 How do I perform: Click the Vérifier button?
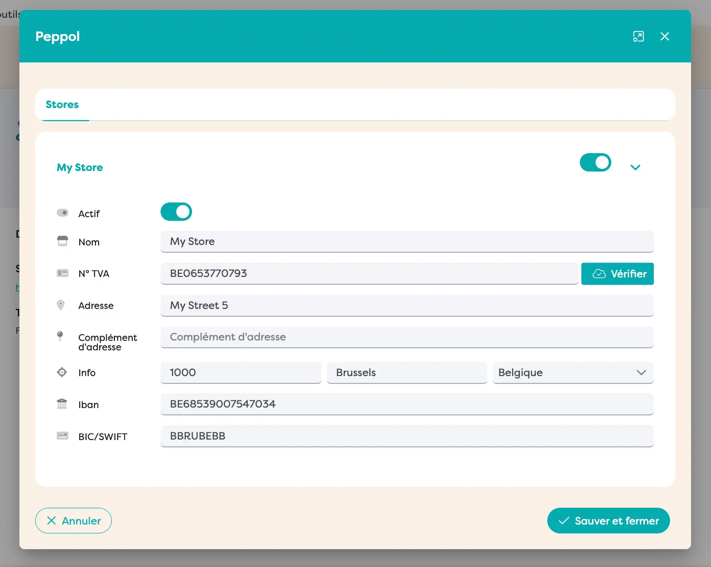(x=617, y=274)
